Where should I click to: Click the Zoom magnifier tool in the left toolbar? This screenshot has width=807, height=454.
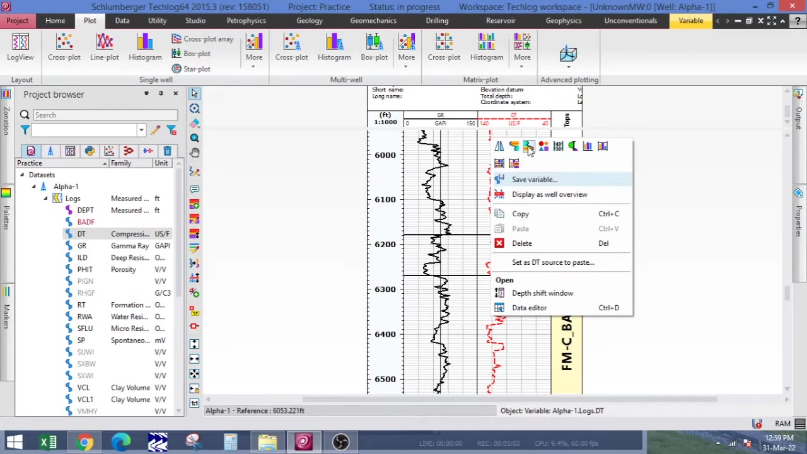coord(194,138)
